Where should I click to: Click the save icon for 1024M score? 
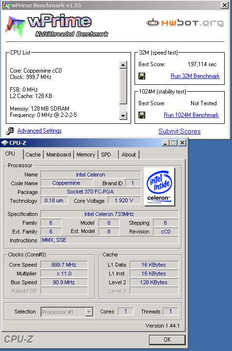142,115
